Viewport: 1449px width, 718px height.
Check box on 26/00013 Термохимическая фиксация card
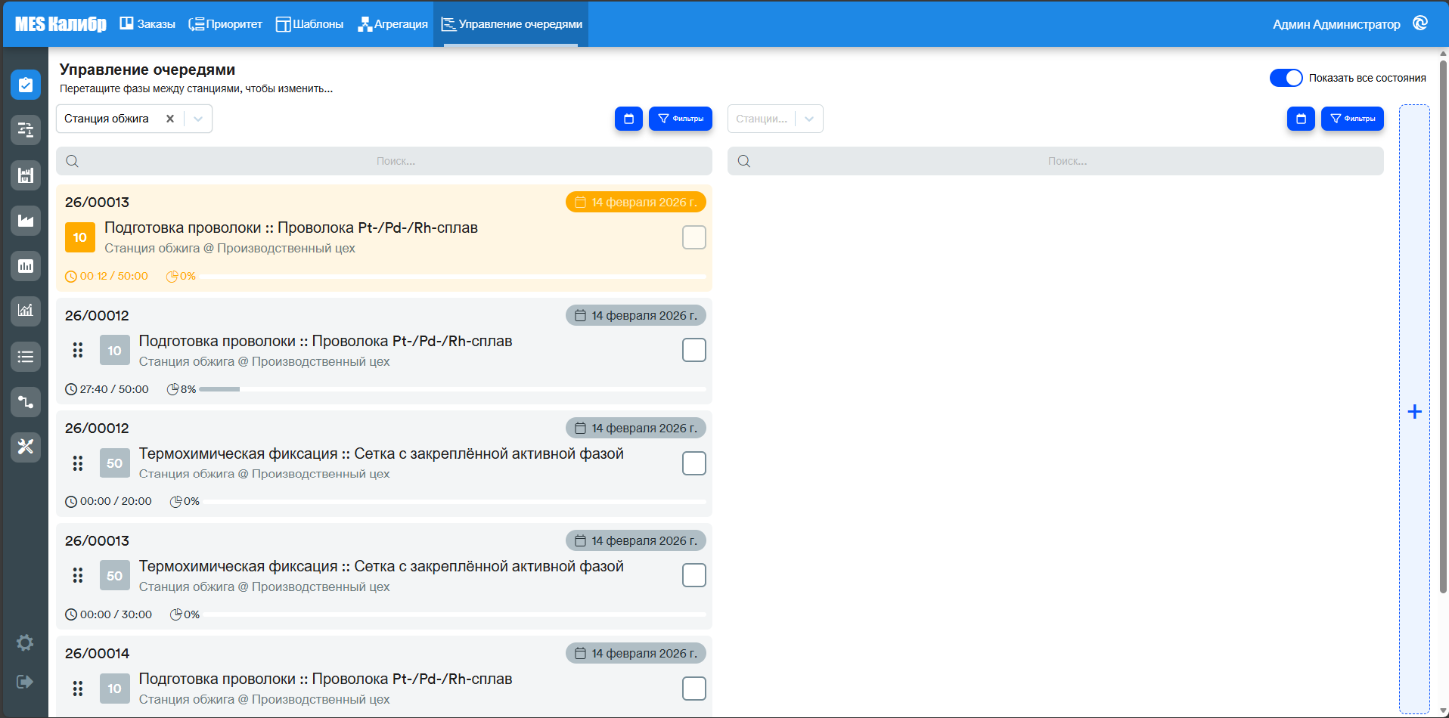click(x=693, y=575)
